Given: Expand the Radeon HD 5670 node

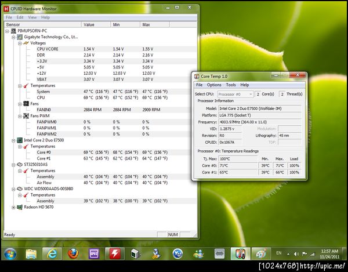Looking at the screenshot, I should (13, 208).
